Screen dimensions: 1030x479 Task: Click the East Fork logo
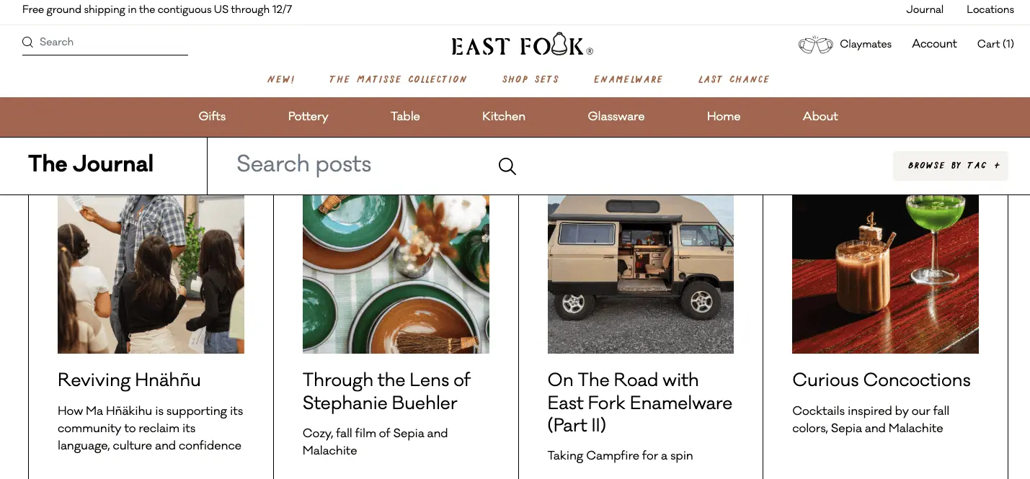(x=521, y=45)
